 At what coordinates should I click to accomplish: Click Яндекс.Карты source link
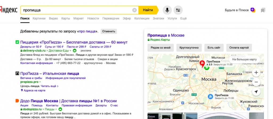click(160, 40)
